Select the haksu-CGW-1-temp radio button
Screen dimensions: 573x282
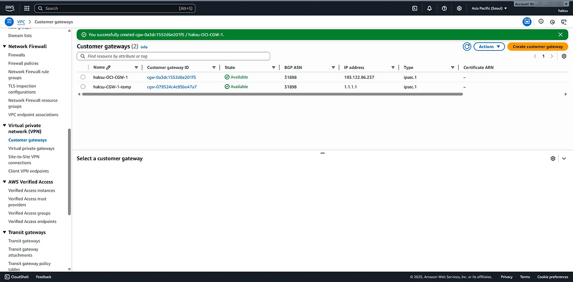tap(83, 87)
